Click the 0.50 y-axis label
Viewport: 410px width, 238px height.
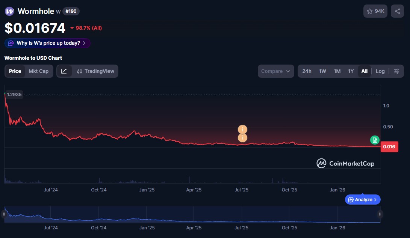click(388, 127)
